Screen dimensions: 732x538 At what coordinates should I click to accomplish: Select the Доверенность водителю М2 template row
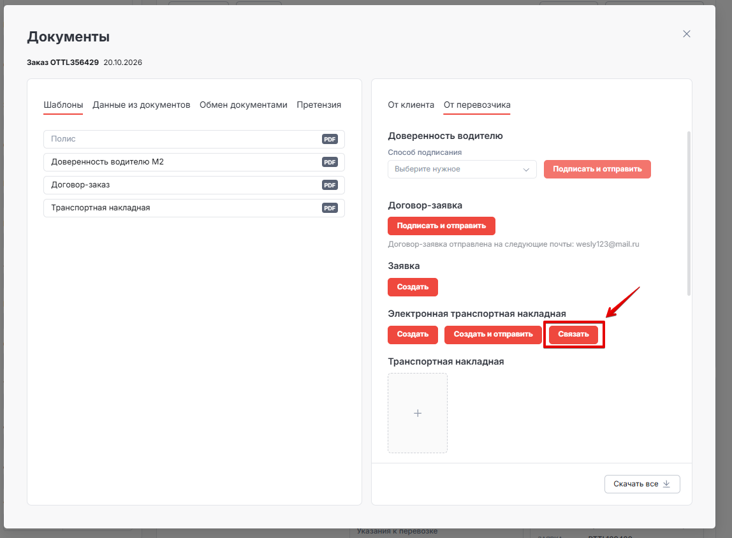194,162
